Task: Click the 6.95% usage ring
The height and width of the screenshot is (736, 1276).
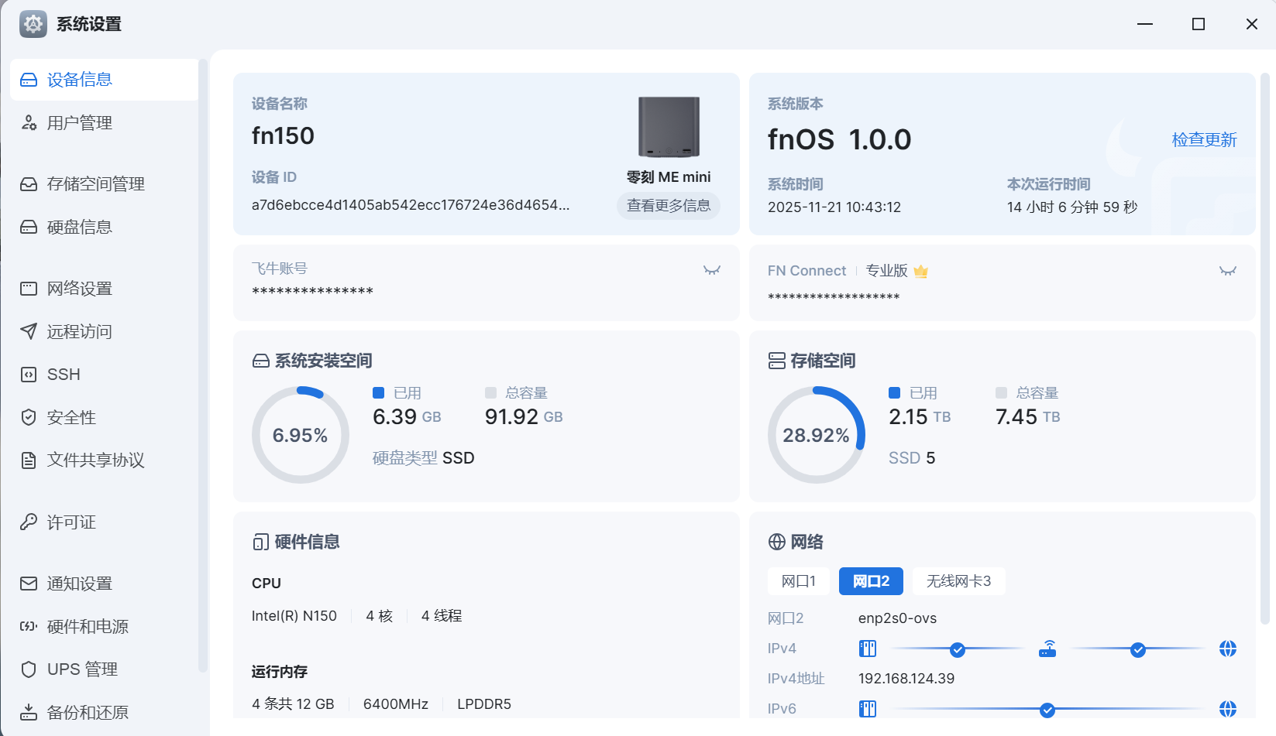Action: [x=301, y=435]
